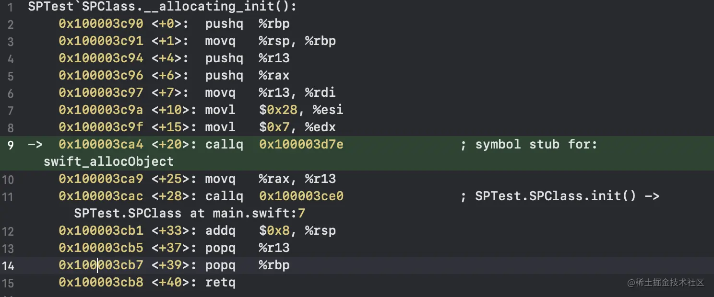Click the swift_allocObject symbol text
Viewport: 714px width, 297px height.
coord(108,161)
